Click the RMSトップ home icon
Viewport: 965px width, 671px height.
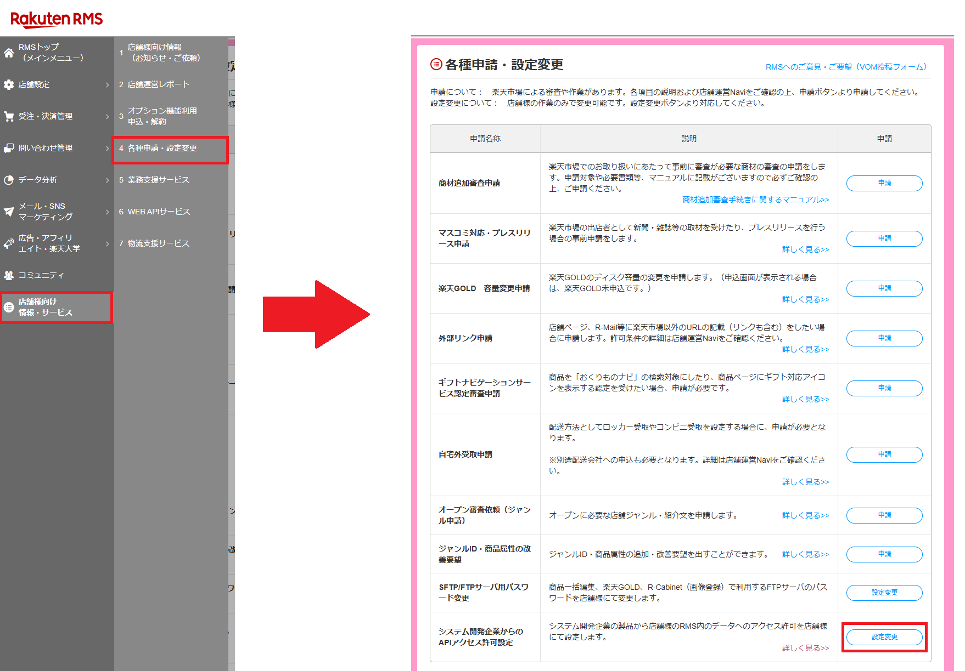[x=8, y=53]
